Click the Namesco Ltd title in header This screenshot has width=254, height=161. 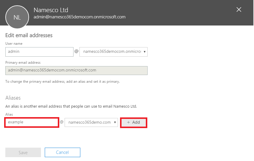pyautogui.click(x=51, y=10)
